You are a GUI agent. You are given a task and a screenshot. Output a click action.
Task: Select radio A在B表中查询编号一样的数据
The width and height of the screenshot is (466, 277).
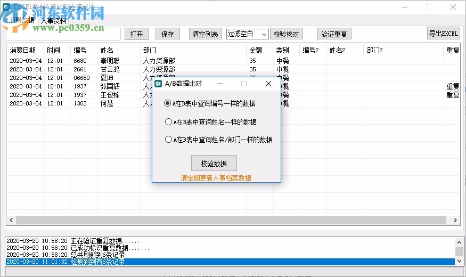209,103
